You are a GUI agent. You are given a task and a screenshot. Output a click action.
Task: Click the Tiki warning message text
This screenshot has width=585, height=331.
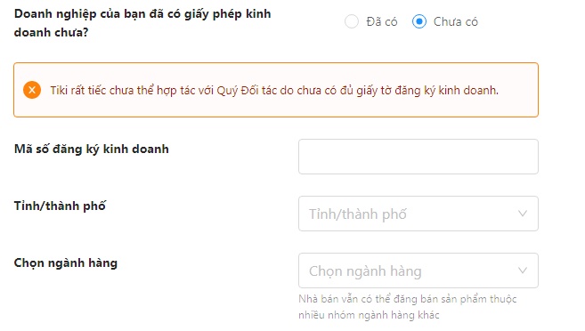pyautogui.click(x=274, y=90)
